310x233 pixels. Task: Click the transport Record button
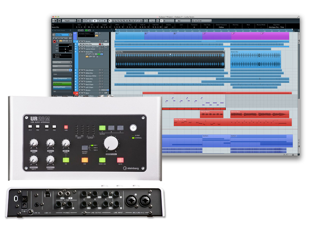coord(105,21)
